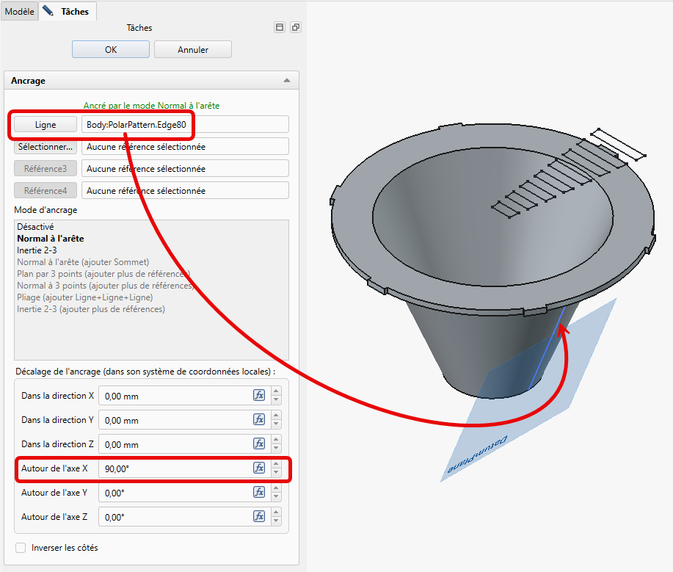Screen dimensions: 673x572
Task: Open expression editor for Dans la direction Y
Action: pyautogui.click(x=259, y=420)
